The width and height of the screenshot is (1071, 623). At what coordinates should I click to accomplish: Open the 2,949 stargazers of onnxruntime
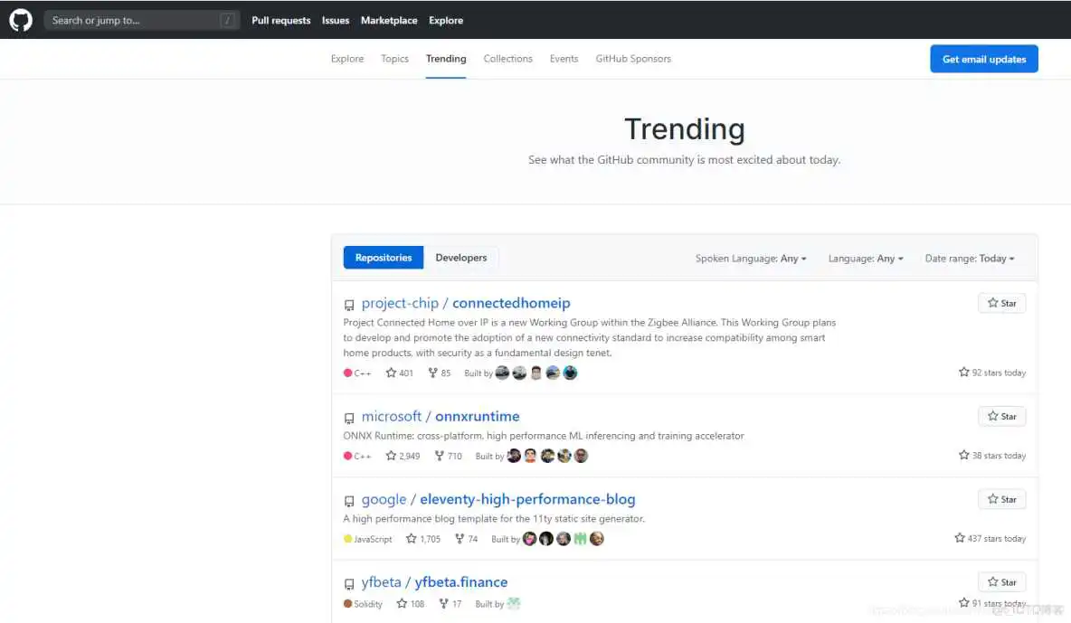tap(403, 456)
